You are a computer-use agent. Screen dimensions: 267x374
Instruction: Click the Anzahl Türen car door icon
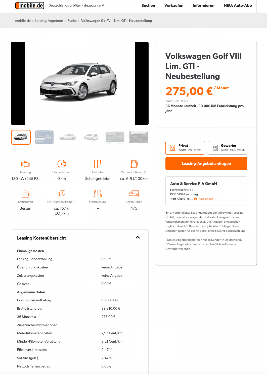(x=134, y=194)
